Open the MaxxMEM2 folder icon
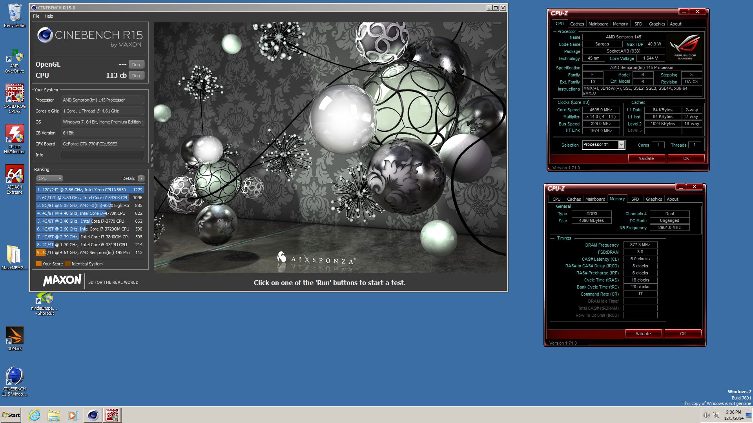This screenshot has height=423, width=753. coord(15,257)
